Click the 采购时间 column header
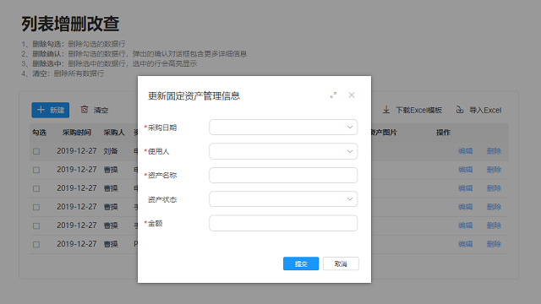This screenshot has height=304, width=541. (77, 133)
